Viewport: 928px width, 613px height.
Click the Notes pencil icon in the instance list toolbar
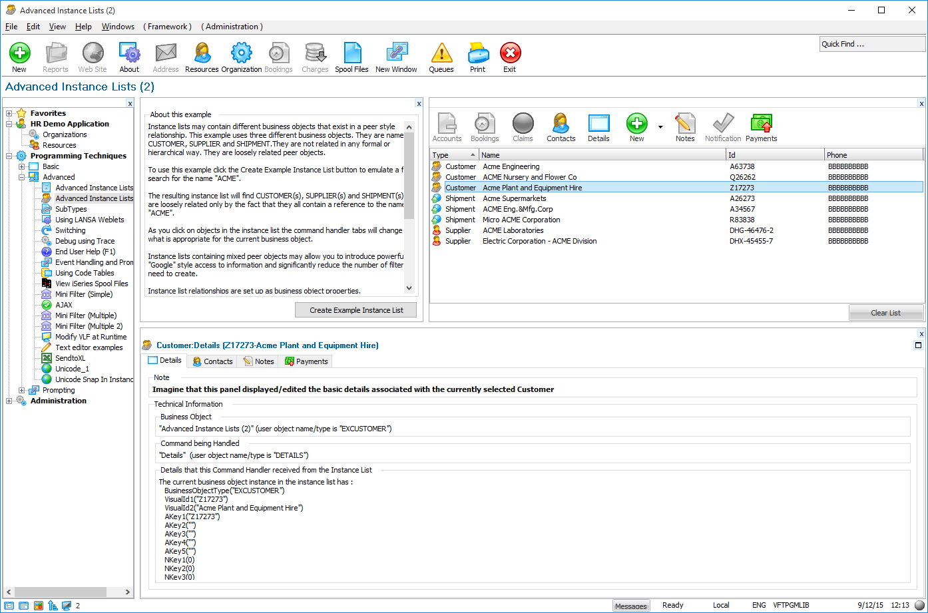(x=685, y=123)
